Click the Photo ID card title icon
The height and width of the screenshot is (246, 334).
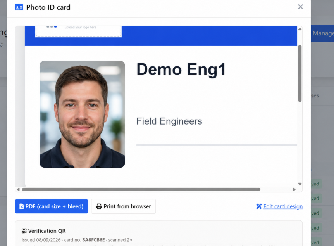click(19, 7)
